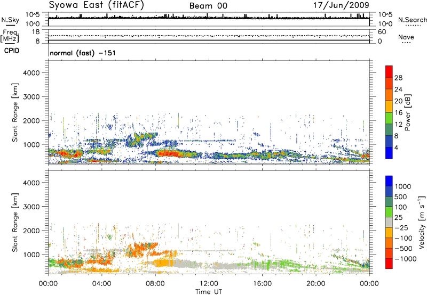This screenshot has width=427, height=295.
Task: Click the 'Time UT' axis label
Action: point(209,292)
